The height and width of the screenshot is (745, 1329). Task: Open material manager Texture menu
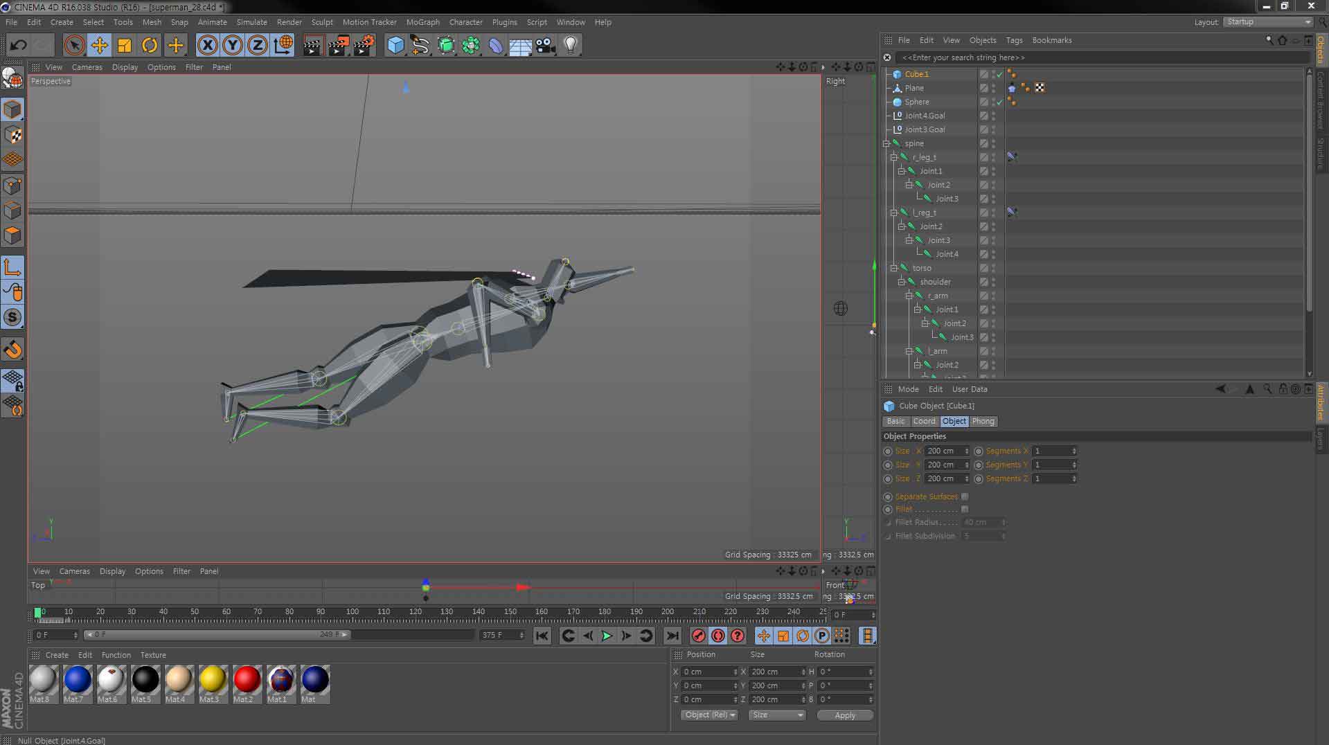click(x=153, y=655)
